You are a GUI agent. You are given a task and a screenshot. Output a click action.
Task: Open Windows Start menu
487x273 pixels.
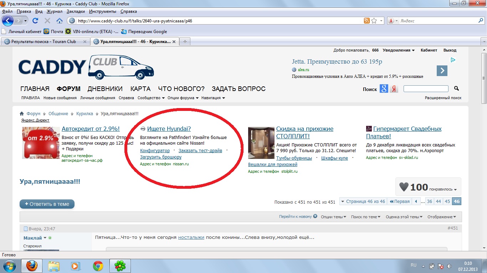10,266
